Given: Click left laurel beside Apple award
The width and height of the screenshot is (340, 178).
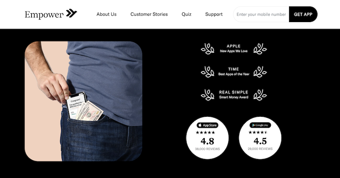Looking at the screenshot, I should 207,49.
